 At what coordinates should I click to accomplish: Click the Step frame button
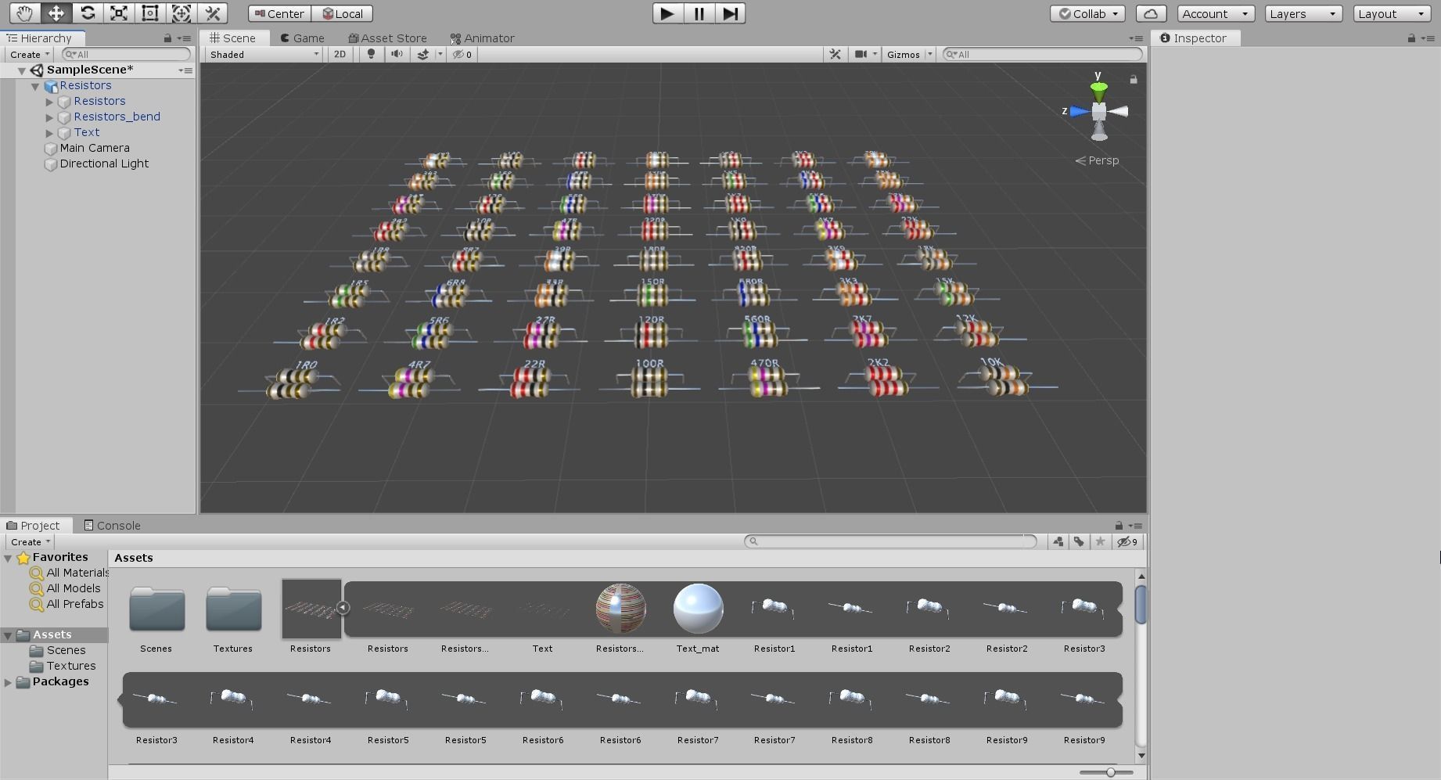730,13
